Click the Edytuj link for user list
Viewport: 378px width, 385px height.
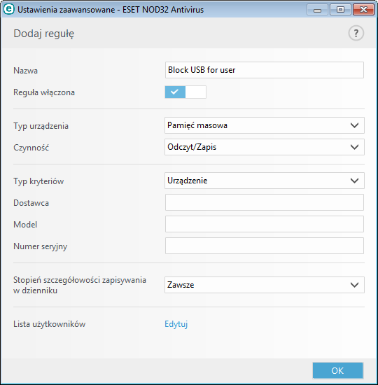[176, 324]
